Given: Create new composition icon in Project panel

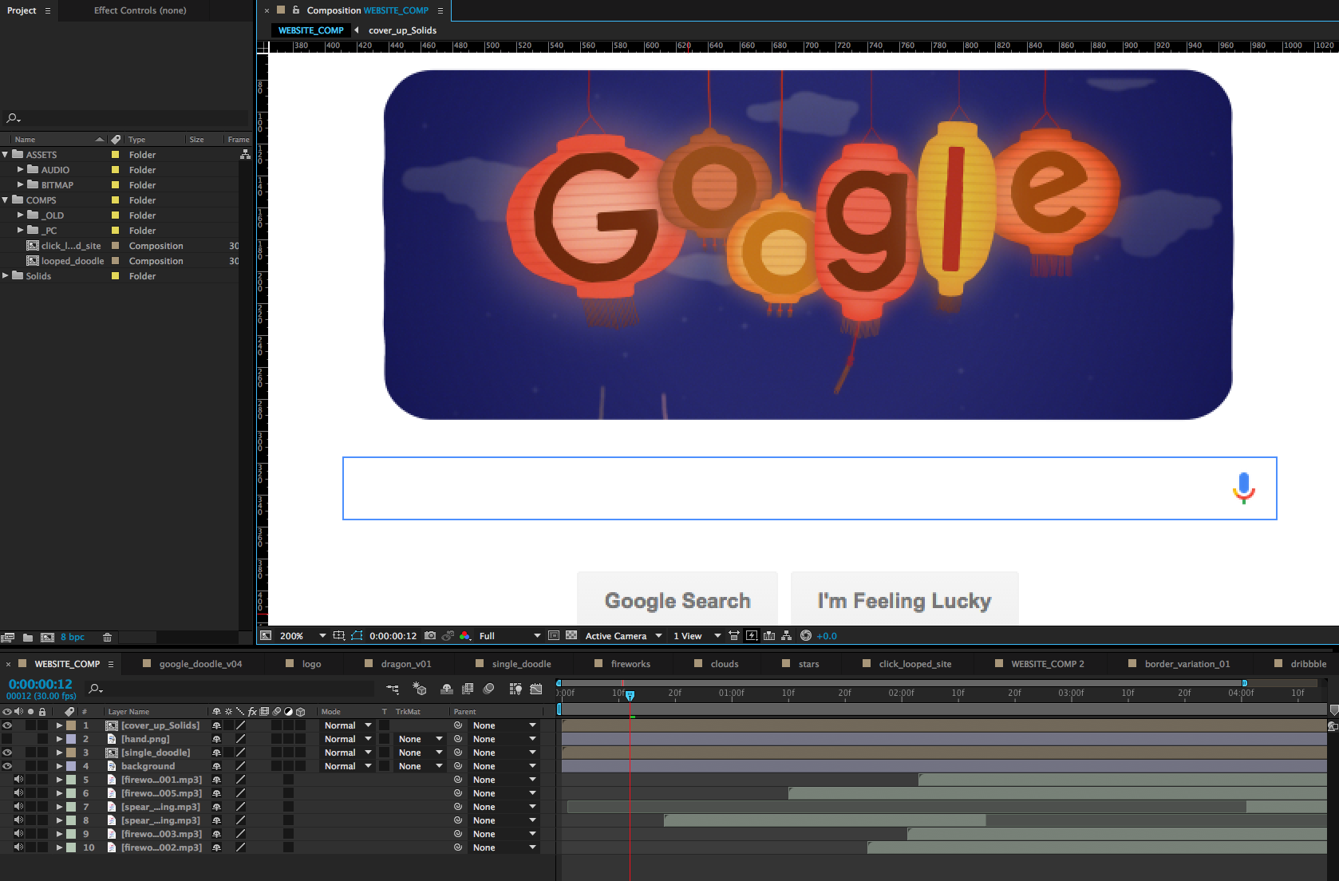Looking at the screenshot, I should (47, 638).
